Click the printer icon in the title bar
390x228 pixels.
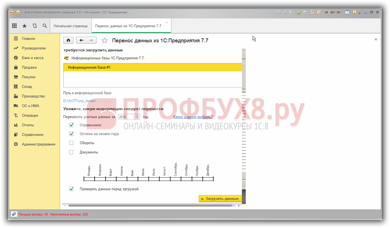[x=285, y=12]
